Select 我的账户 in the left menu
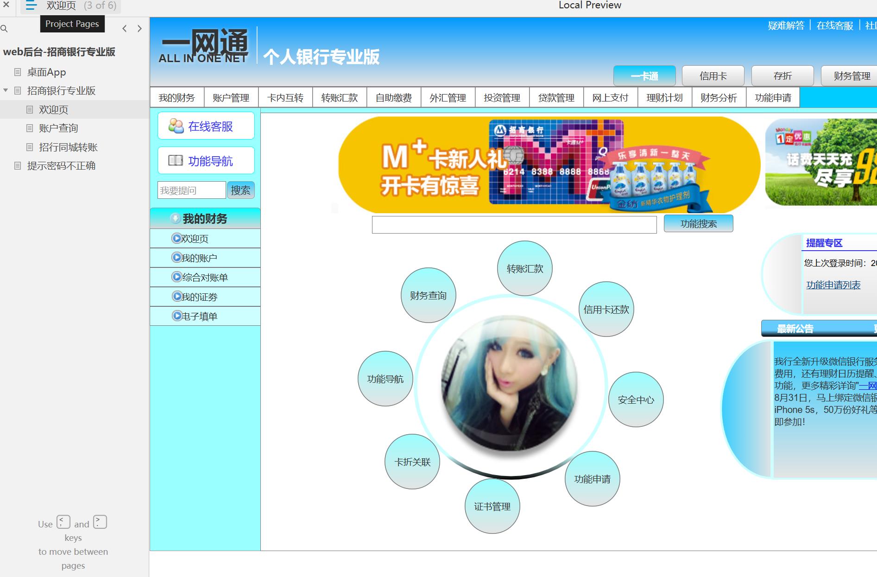Screen dimensions: 877x577 tap(205, 258)
